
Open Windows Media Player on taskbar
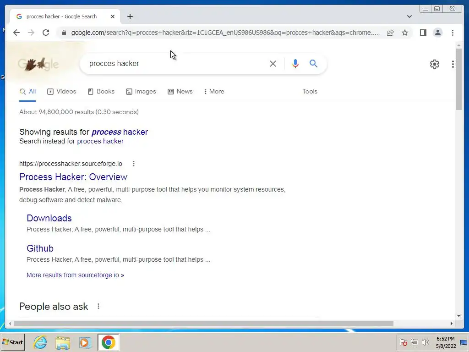coord(85,342)
